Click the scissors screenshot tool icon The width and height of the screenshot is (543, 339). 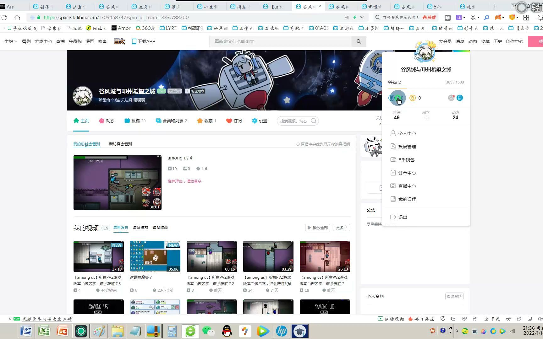pos(473,18)
